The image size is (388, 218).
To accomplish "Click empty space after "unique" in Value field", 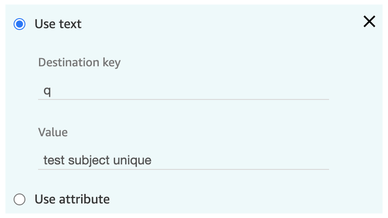I will (240, 161).
